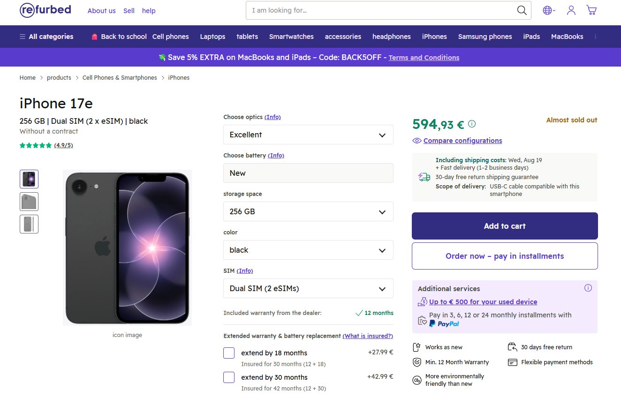Viewport: 621px width, 398px height.
Task: Click the used device trade-in icon
Action: point(422,302)
